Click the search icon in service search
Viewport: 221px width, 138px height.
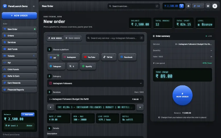[x=89, y=38]
